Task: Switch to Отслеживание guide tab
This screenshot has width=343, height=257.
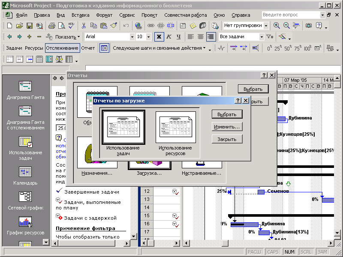Action: click(62, 48)
